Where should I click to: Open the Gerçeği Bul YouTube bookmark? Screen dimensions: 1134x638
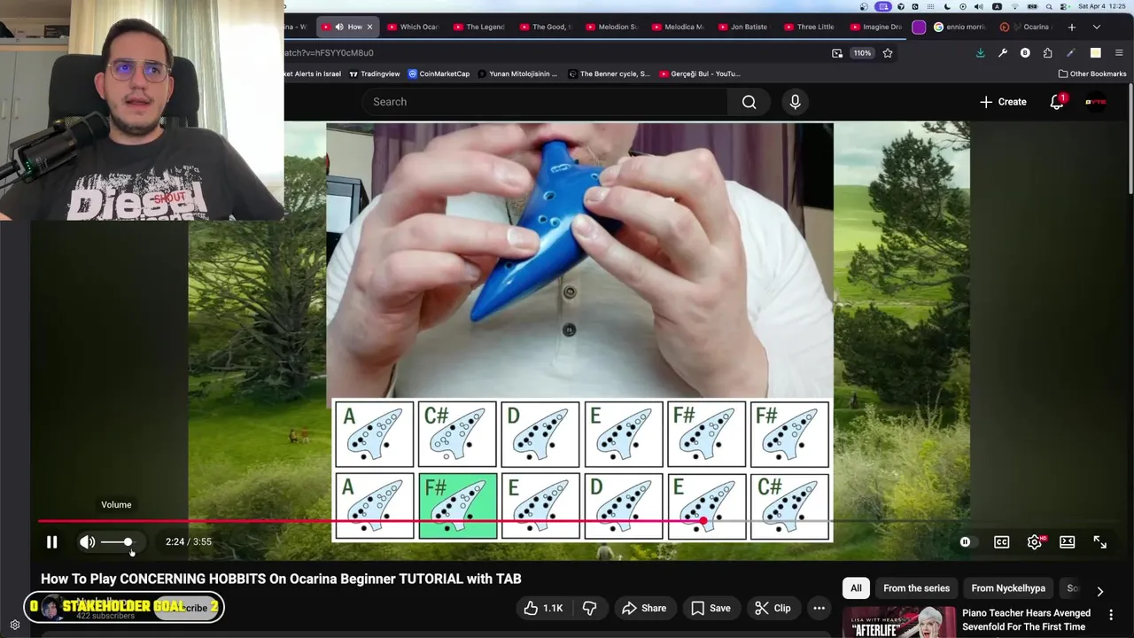click(x=699, y=74)
